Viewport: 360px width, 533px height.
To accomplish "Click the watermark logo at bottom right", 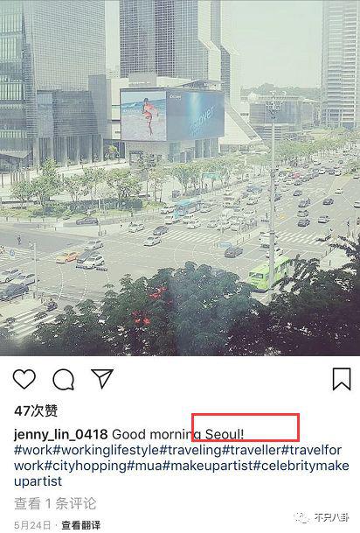I will [x=321, y=517].
